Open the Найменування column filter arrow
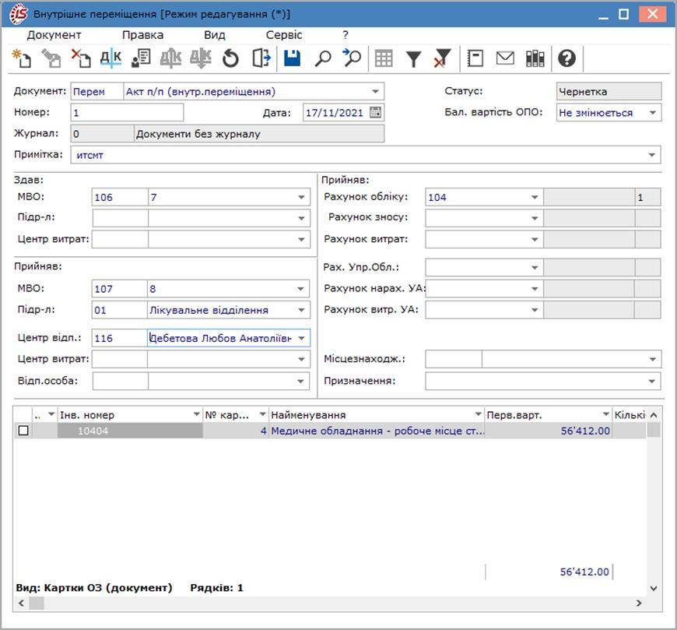Screen dimensions: 677x630 pos(479,414)
